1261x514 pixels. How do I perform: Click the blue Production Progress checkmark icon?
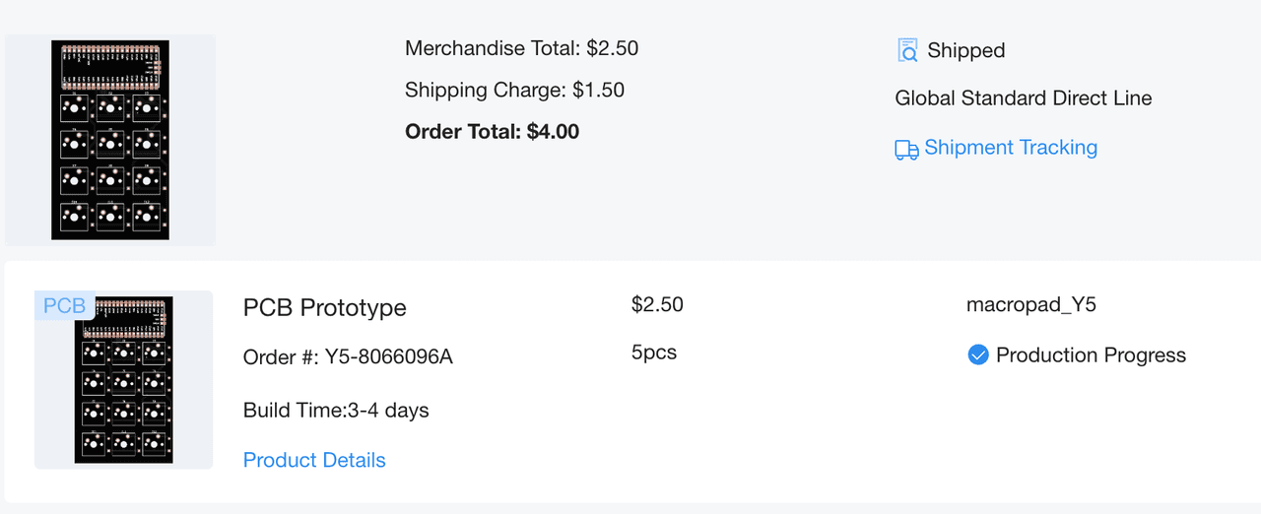tap(978, 355)
